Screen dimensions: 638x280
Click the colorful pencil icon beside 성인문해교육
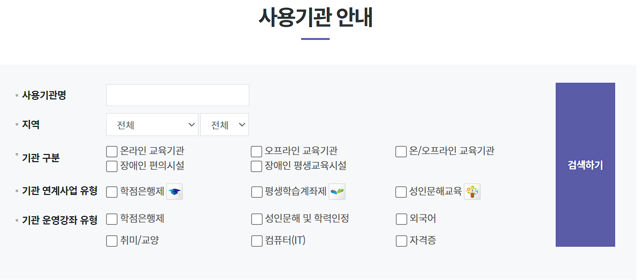(x=472, y=192)
